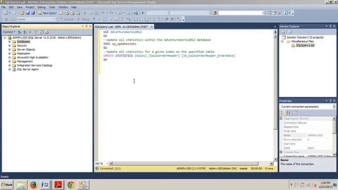Screen dimensions: 338x190
Task: Expand the Management folder
Action: [x=10, y=61]
